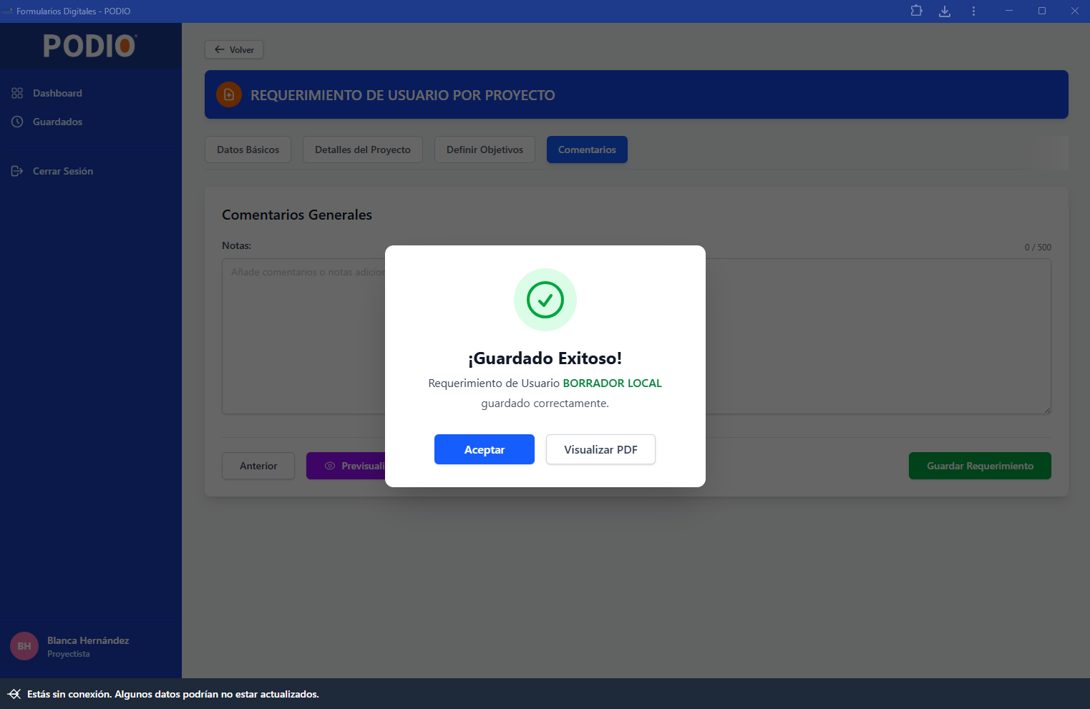Image resolution: width=1090 pixels, height=709 pixels.
Task: Click the BORRADOR LOCAL green text
Action: [x=612, y=383]
